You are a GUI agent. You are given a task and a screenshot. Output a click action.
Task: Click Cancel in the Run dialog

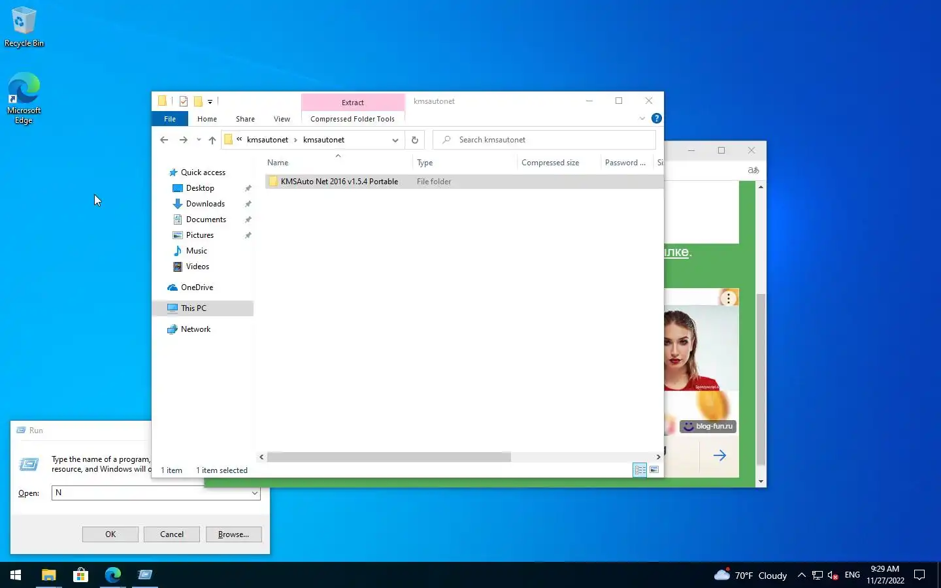pos(172,534)
